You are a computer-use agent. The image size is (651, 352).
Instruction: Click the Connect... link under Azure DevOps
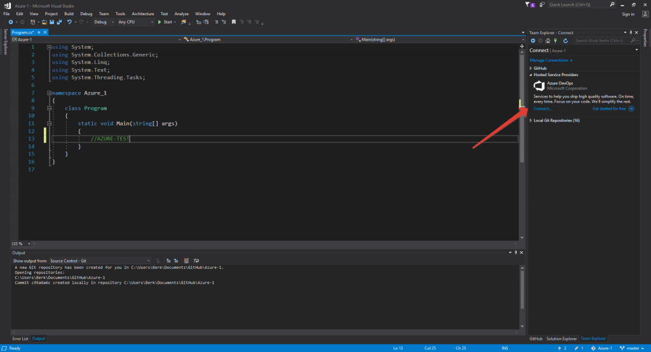pos(543,108)
